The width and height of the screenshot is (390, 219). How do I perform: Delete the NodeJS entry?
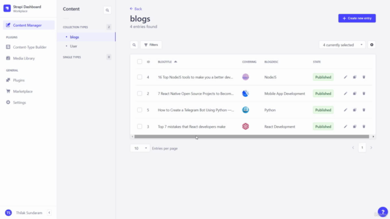[x=364, y=77]
